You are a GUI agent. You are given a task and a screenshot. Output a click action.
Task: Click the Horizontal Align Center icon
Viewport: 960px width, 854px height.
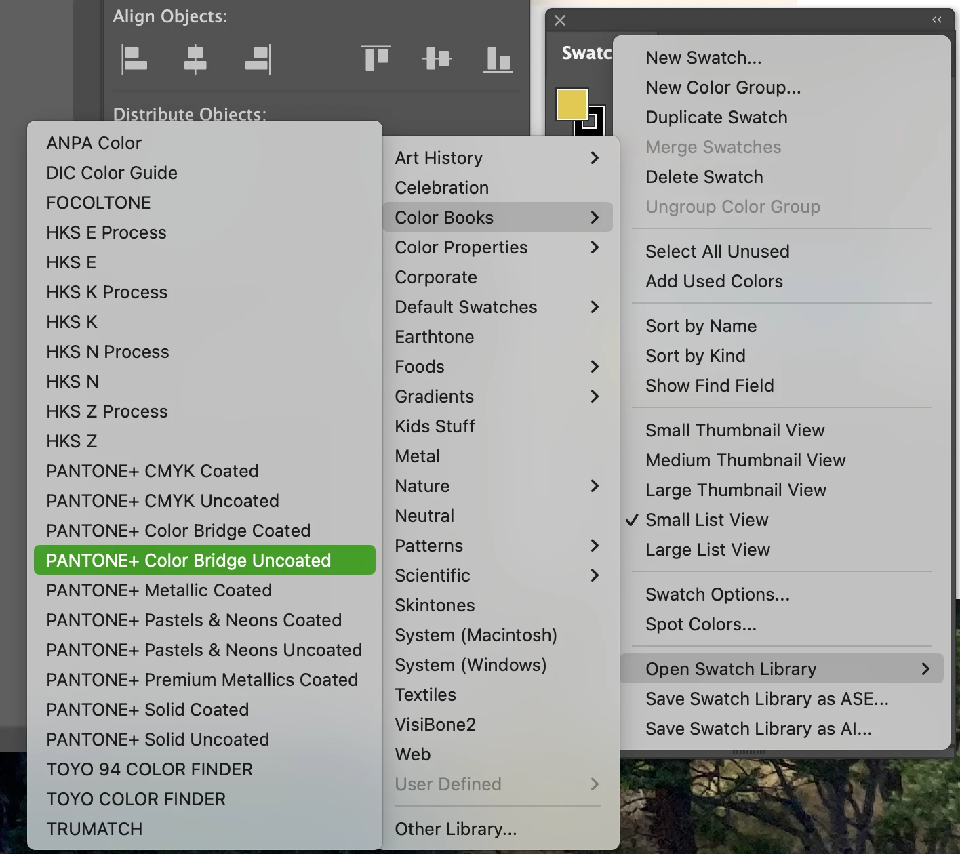tap(195, 59)
